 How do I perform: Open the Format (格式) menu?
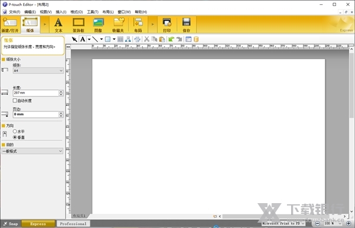tap(77, 12)
